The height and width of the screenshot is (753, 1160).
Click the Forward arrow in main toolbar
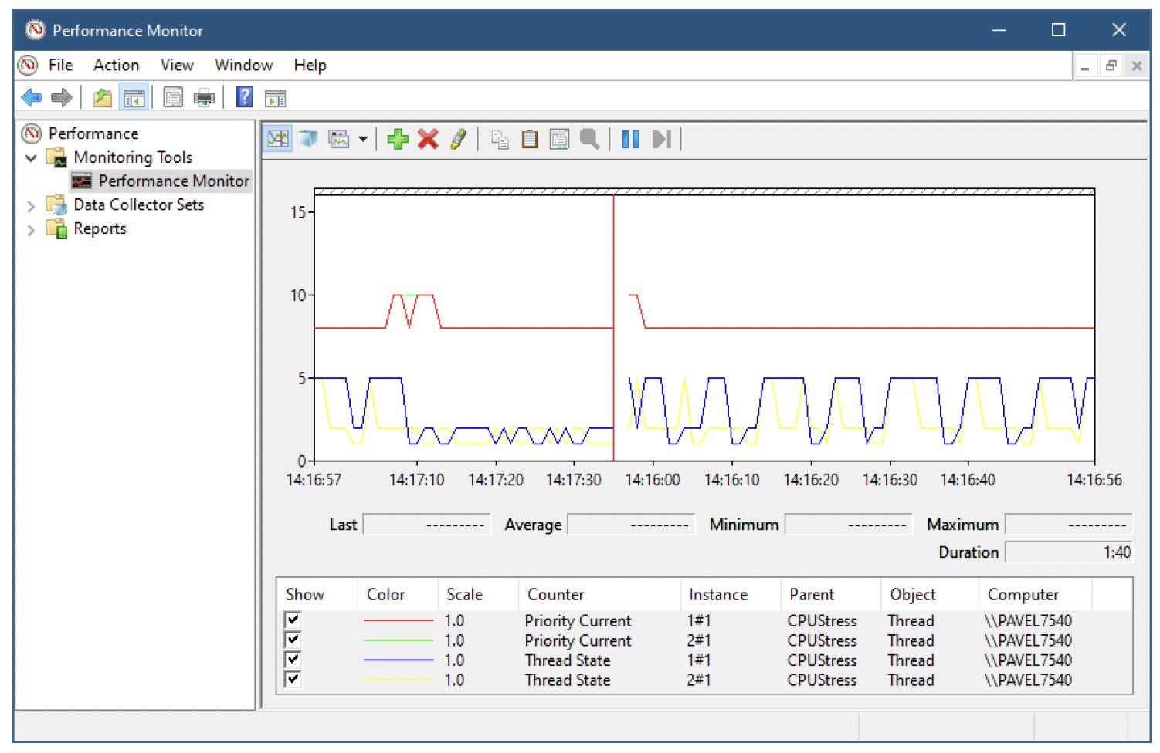click(61, 98)
